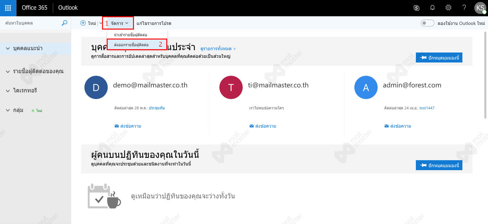
Task: Click Office 365 in the header
Action: [35, 8]
